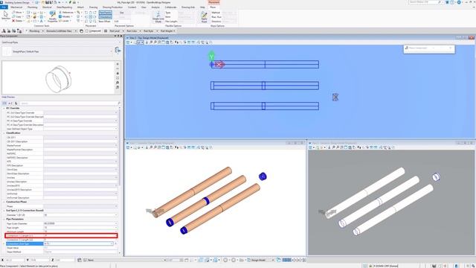Viewport: 476px width, 268px height.
Task: Click the Apply Slope tool
Action: 204,17
